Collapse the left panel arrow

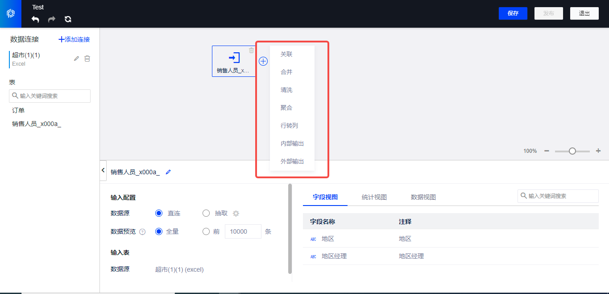click(103, 170)
